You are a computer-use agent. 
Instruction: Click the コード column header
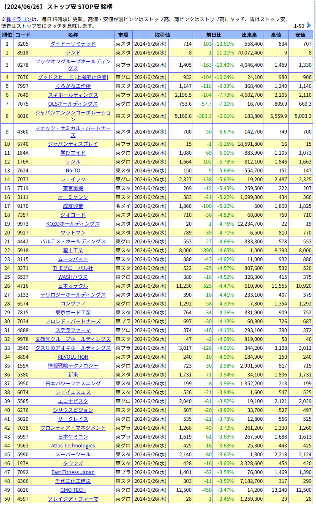coord(23,35)
